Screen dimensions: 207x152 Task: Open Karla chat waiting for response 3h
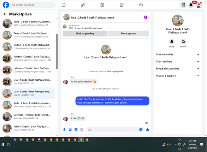point(28,23)
